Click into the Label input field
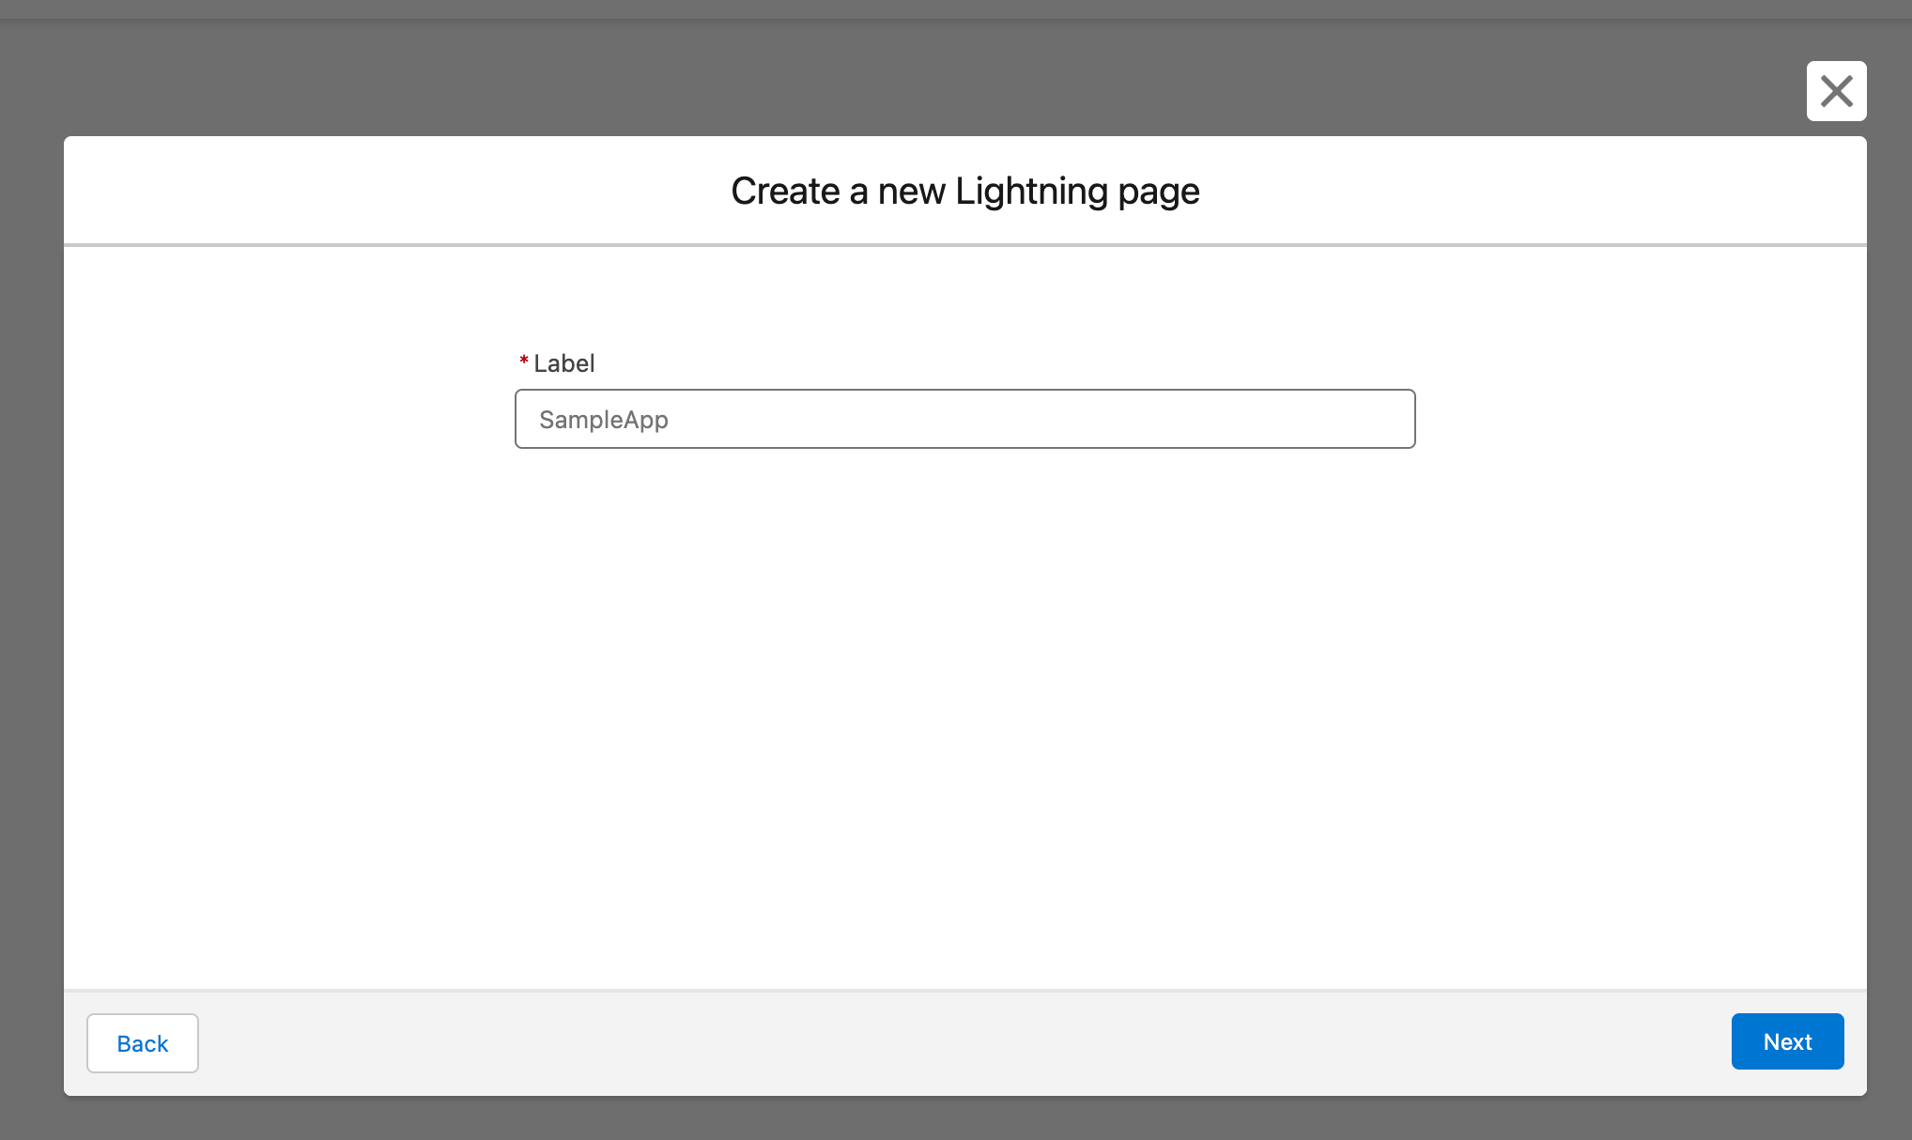 point(964,419)
